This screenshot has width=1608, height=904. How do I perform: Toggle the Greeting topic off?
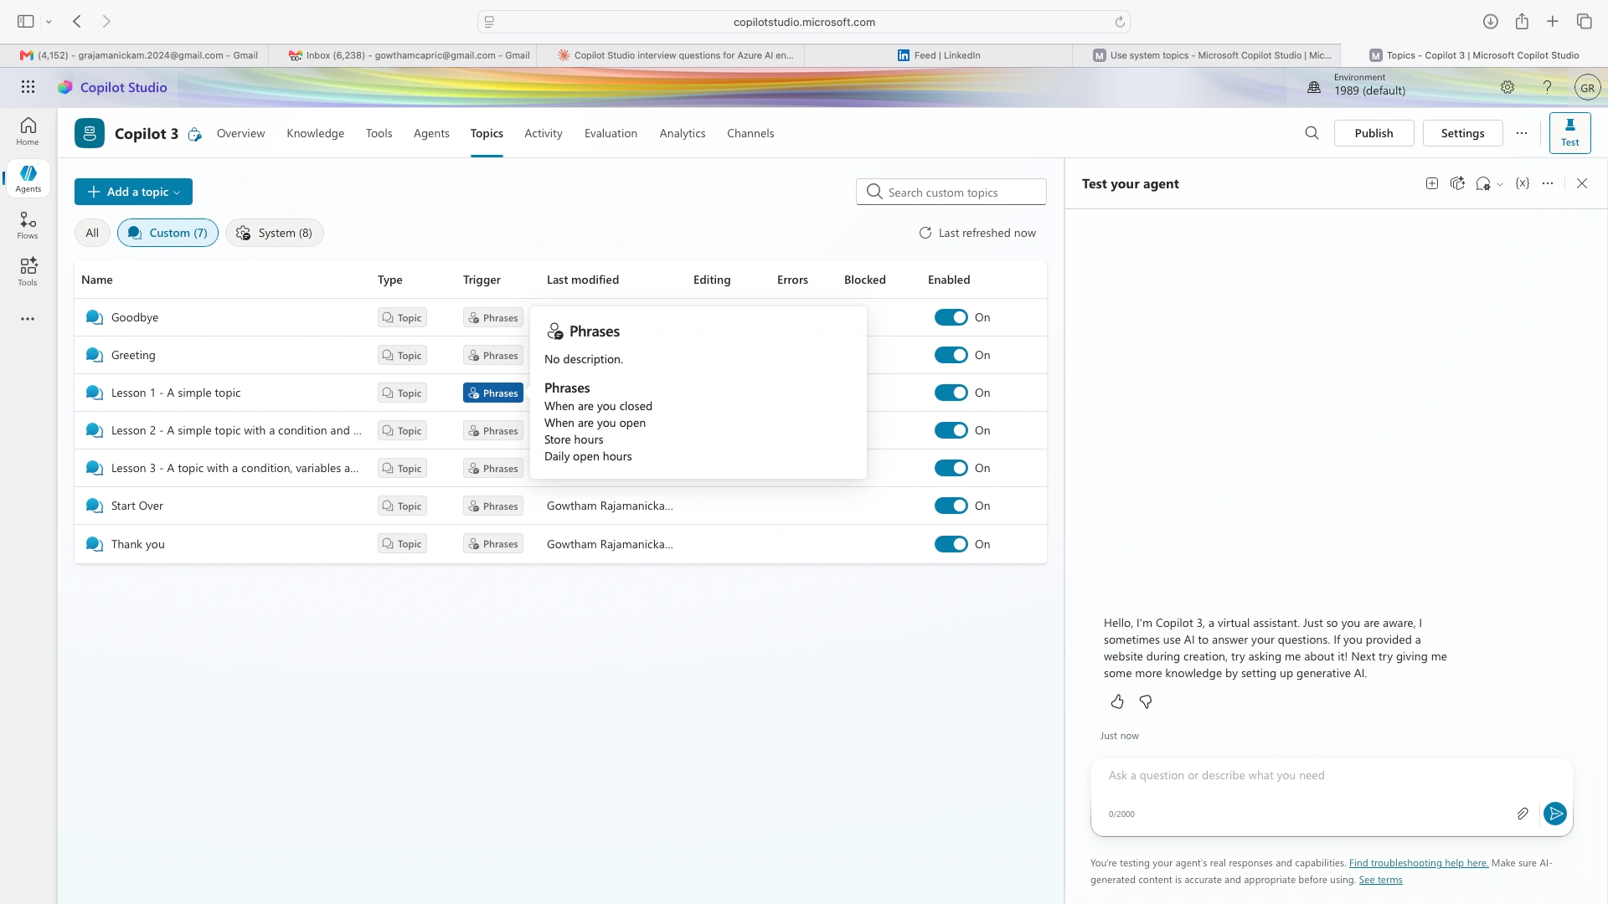coord(951,355)
